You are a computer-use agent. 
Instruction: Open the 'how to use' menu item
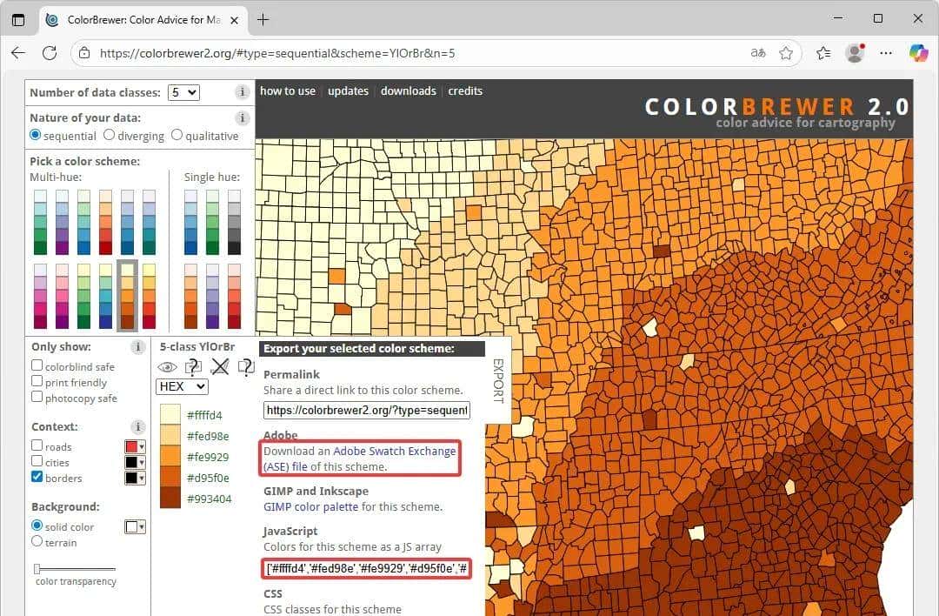(x=288, y=91)
